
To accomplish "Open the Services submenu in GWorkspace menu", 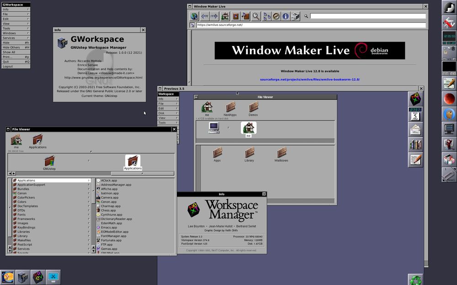I will coord(16,38).
